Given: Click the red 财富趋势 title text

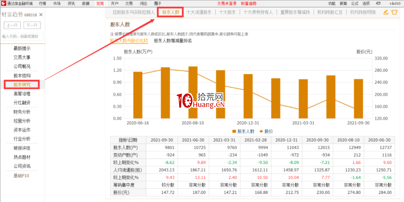Looking at the screenshot, I should (249, 4).
